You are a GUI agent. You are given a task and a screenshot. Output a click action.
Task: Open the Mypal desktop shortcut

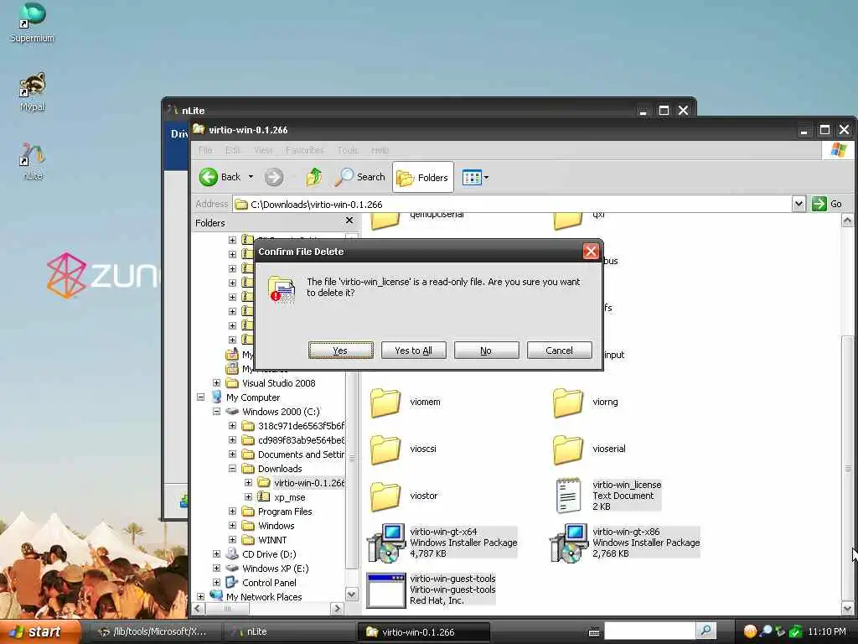click(x=33, y=91)
